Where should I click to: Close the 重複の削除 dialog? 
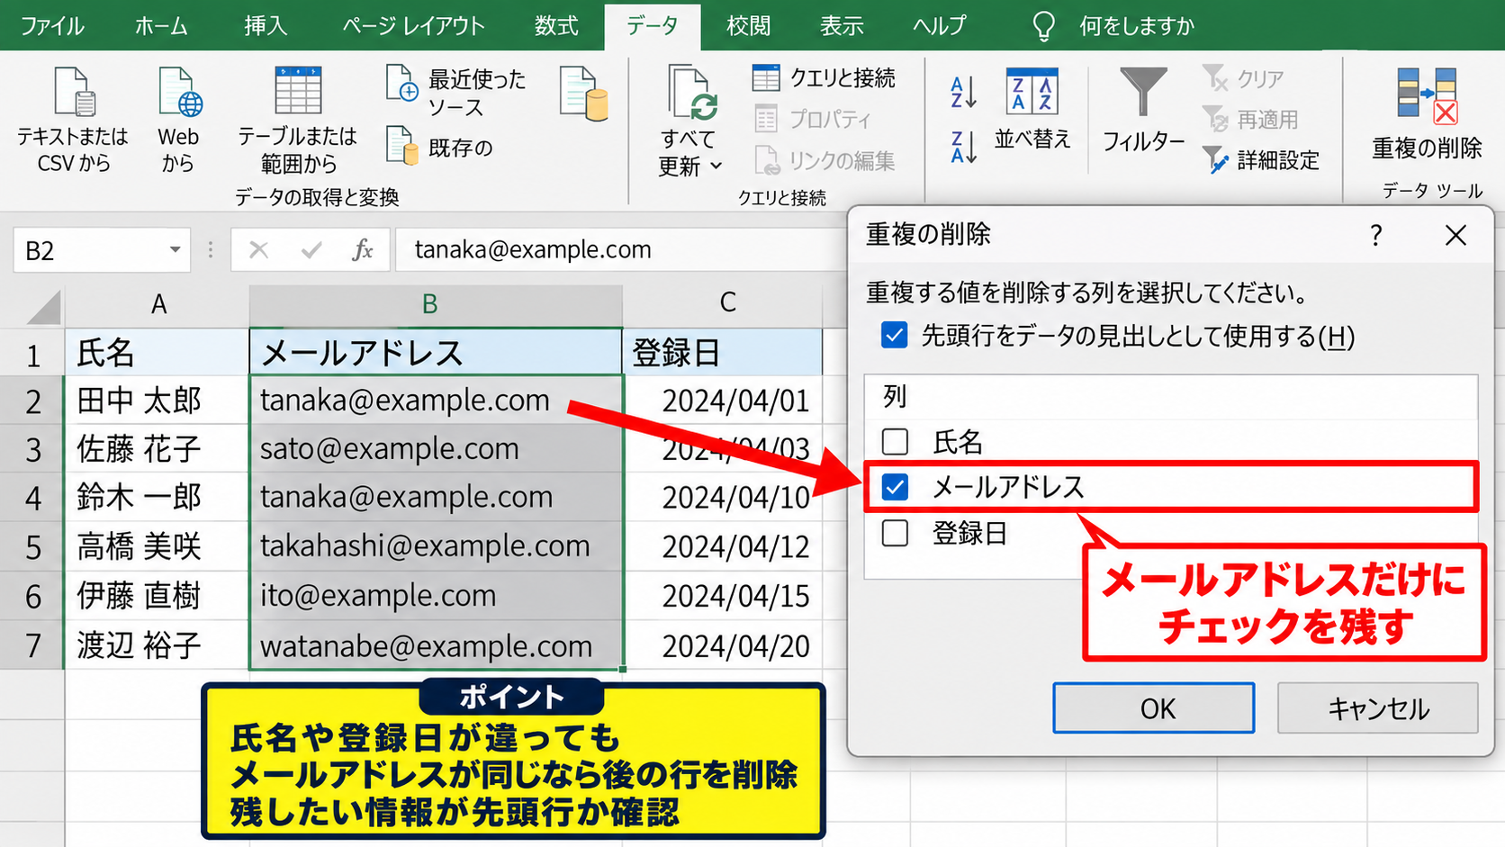point(1455,235)
